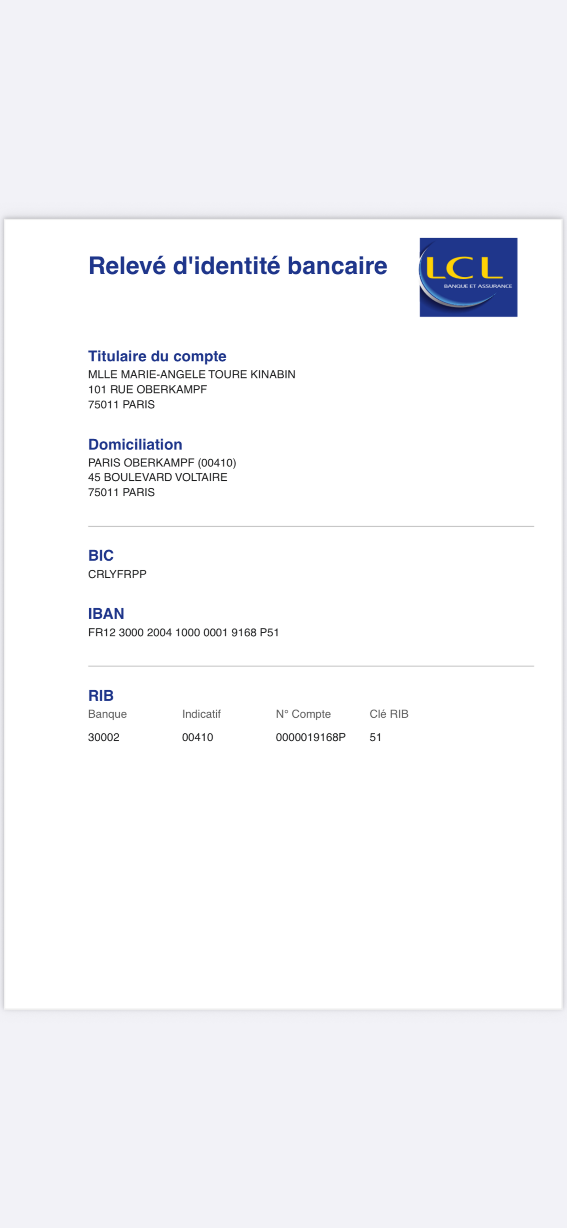Select the Clé RIB value 51

[x=375, y=737]
